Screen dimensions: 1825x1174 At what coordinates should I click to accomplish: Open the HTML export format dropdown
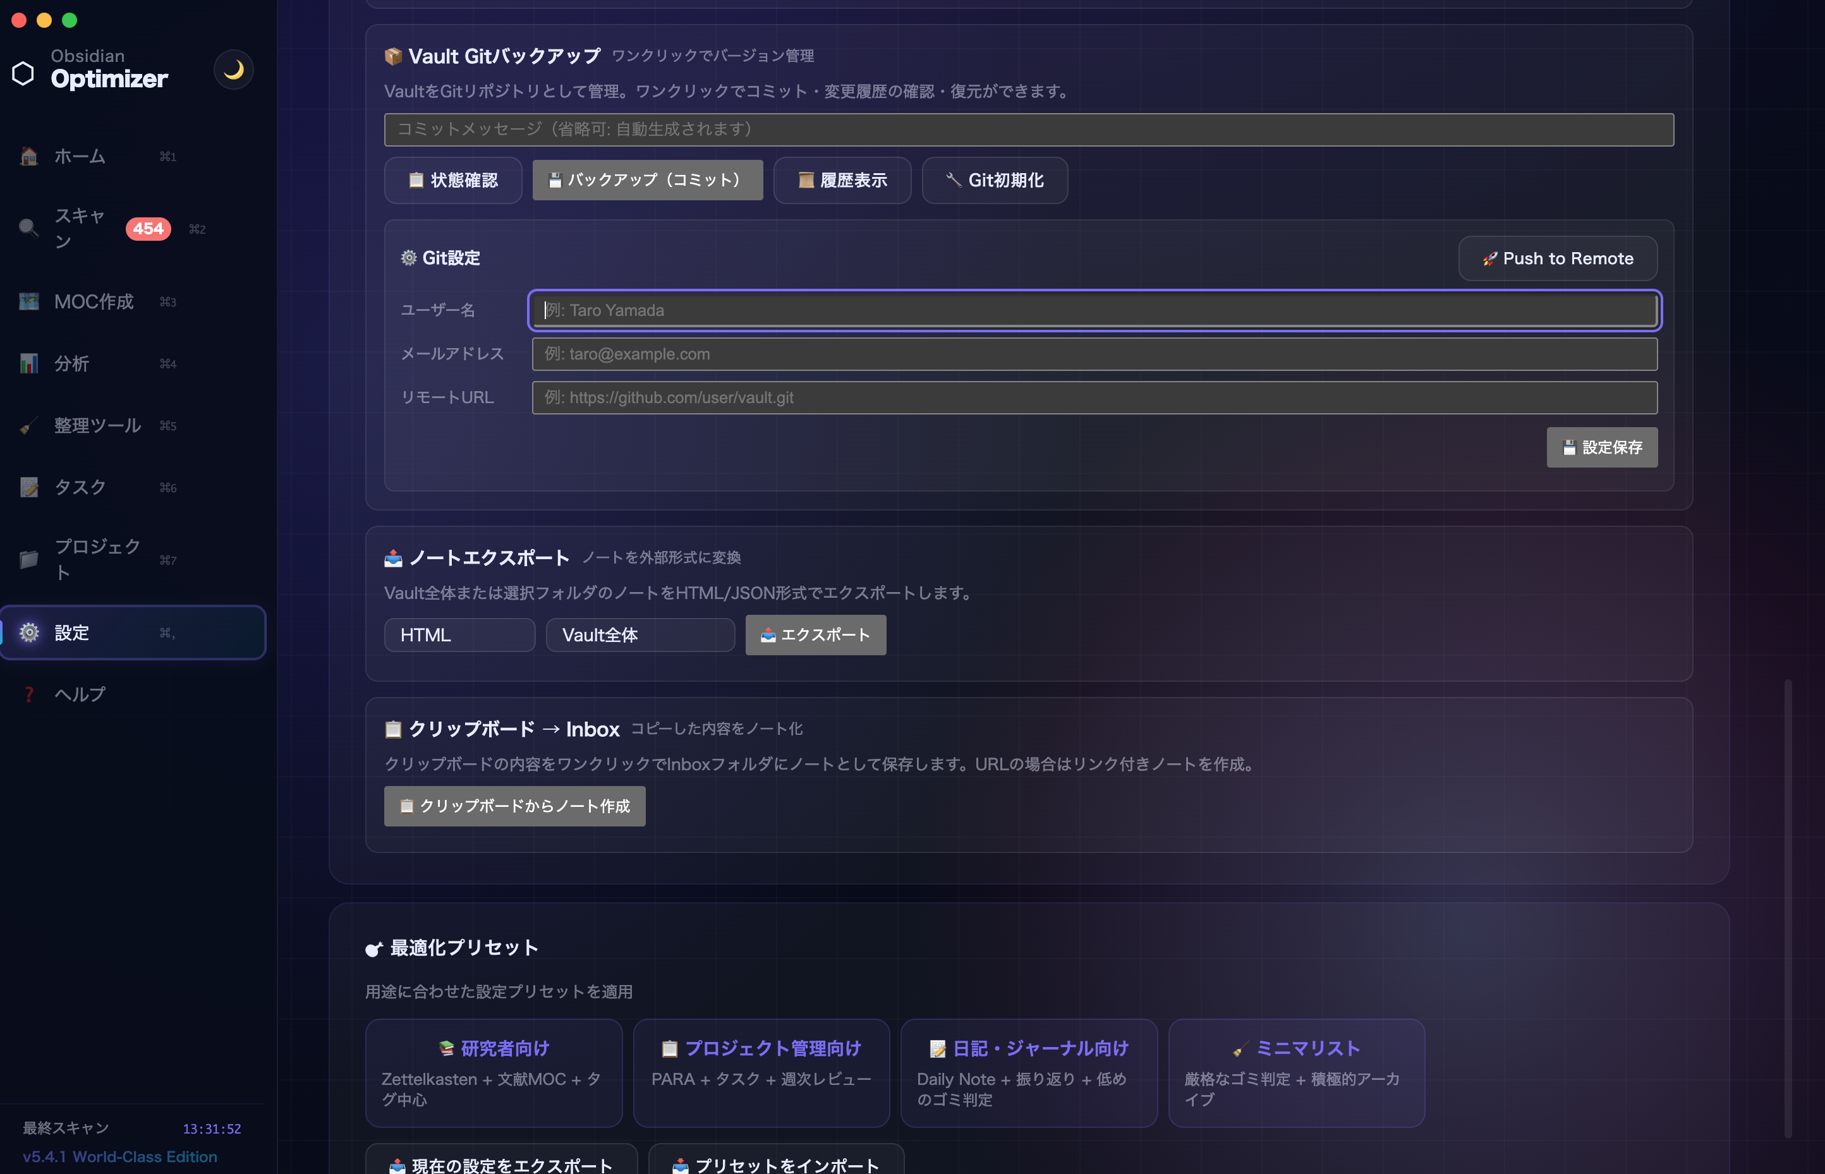(459, 635)
